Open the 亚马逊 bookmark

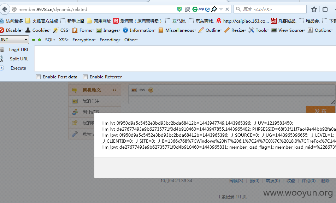pyautogui.click(x=176, y=21)
